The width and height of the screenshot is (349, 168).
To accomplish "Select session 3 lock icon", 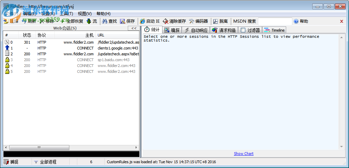I will [x=7, y=59].
